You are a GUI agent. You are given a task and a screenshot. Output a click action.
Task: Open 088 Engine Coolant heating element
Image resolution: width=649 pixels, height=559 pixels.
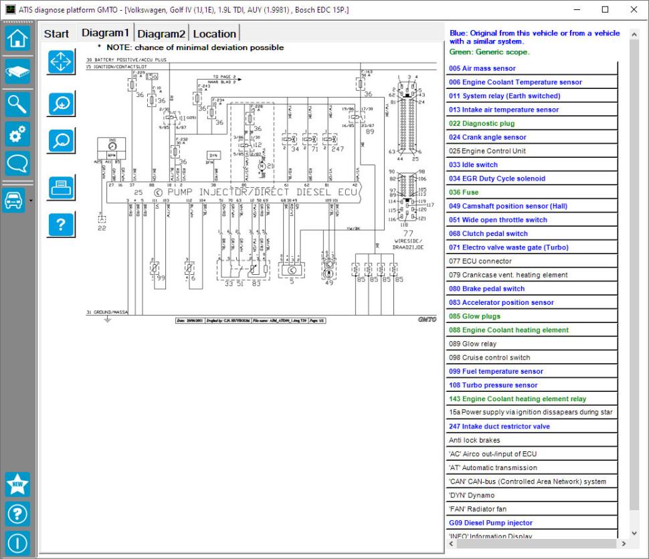[x=531, y=330]
